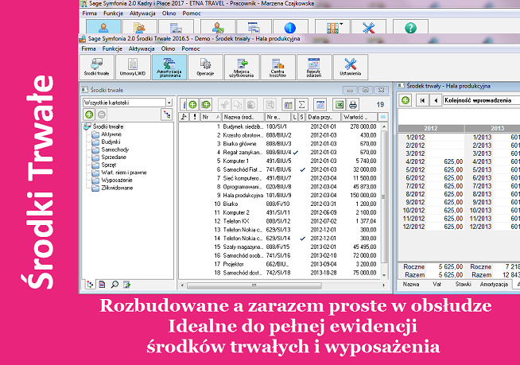Select row 9 Hala produkcyjna in list
Image resolution: width=520 pixels, height=365 pixels.
(x=280, y=195)
